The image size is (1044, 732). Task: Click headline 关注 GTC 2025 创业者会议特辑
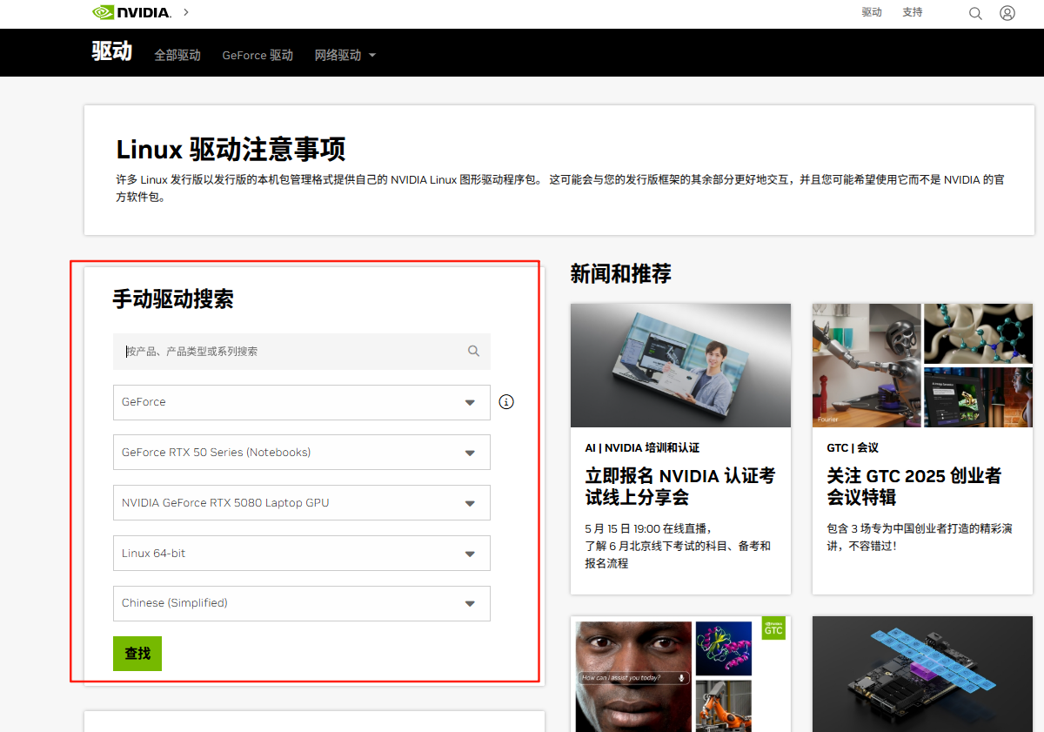click(914, 487)
